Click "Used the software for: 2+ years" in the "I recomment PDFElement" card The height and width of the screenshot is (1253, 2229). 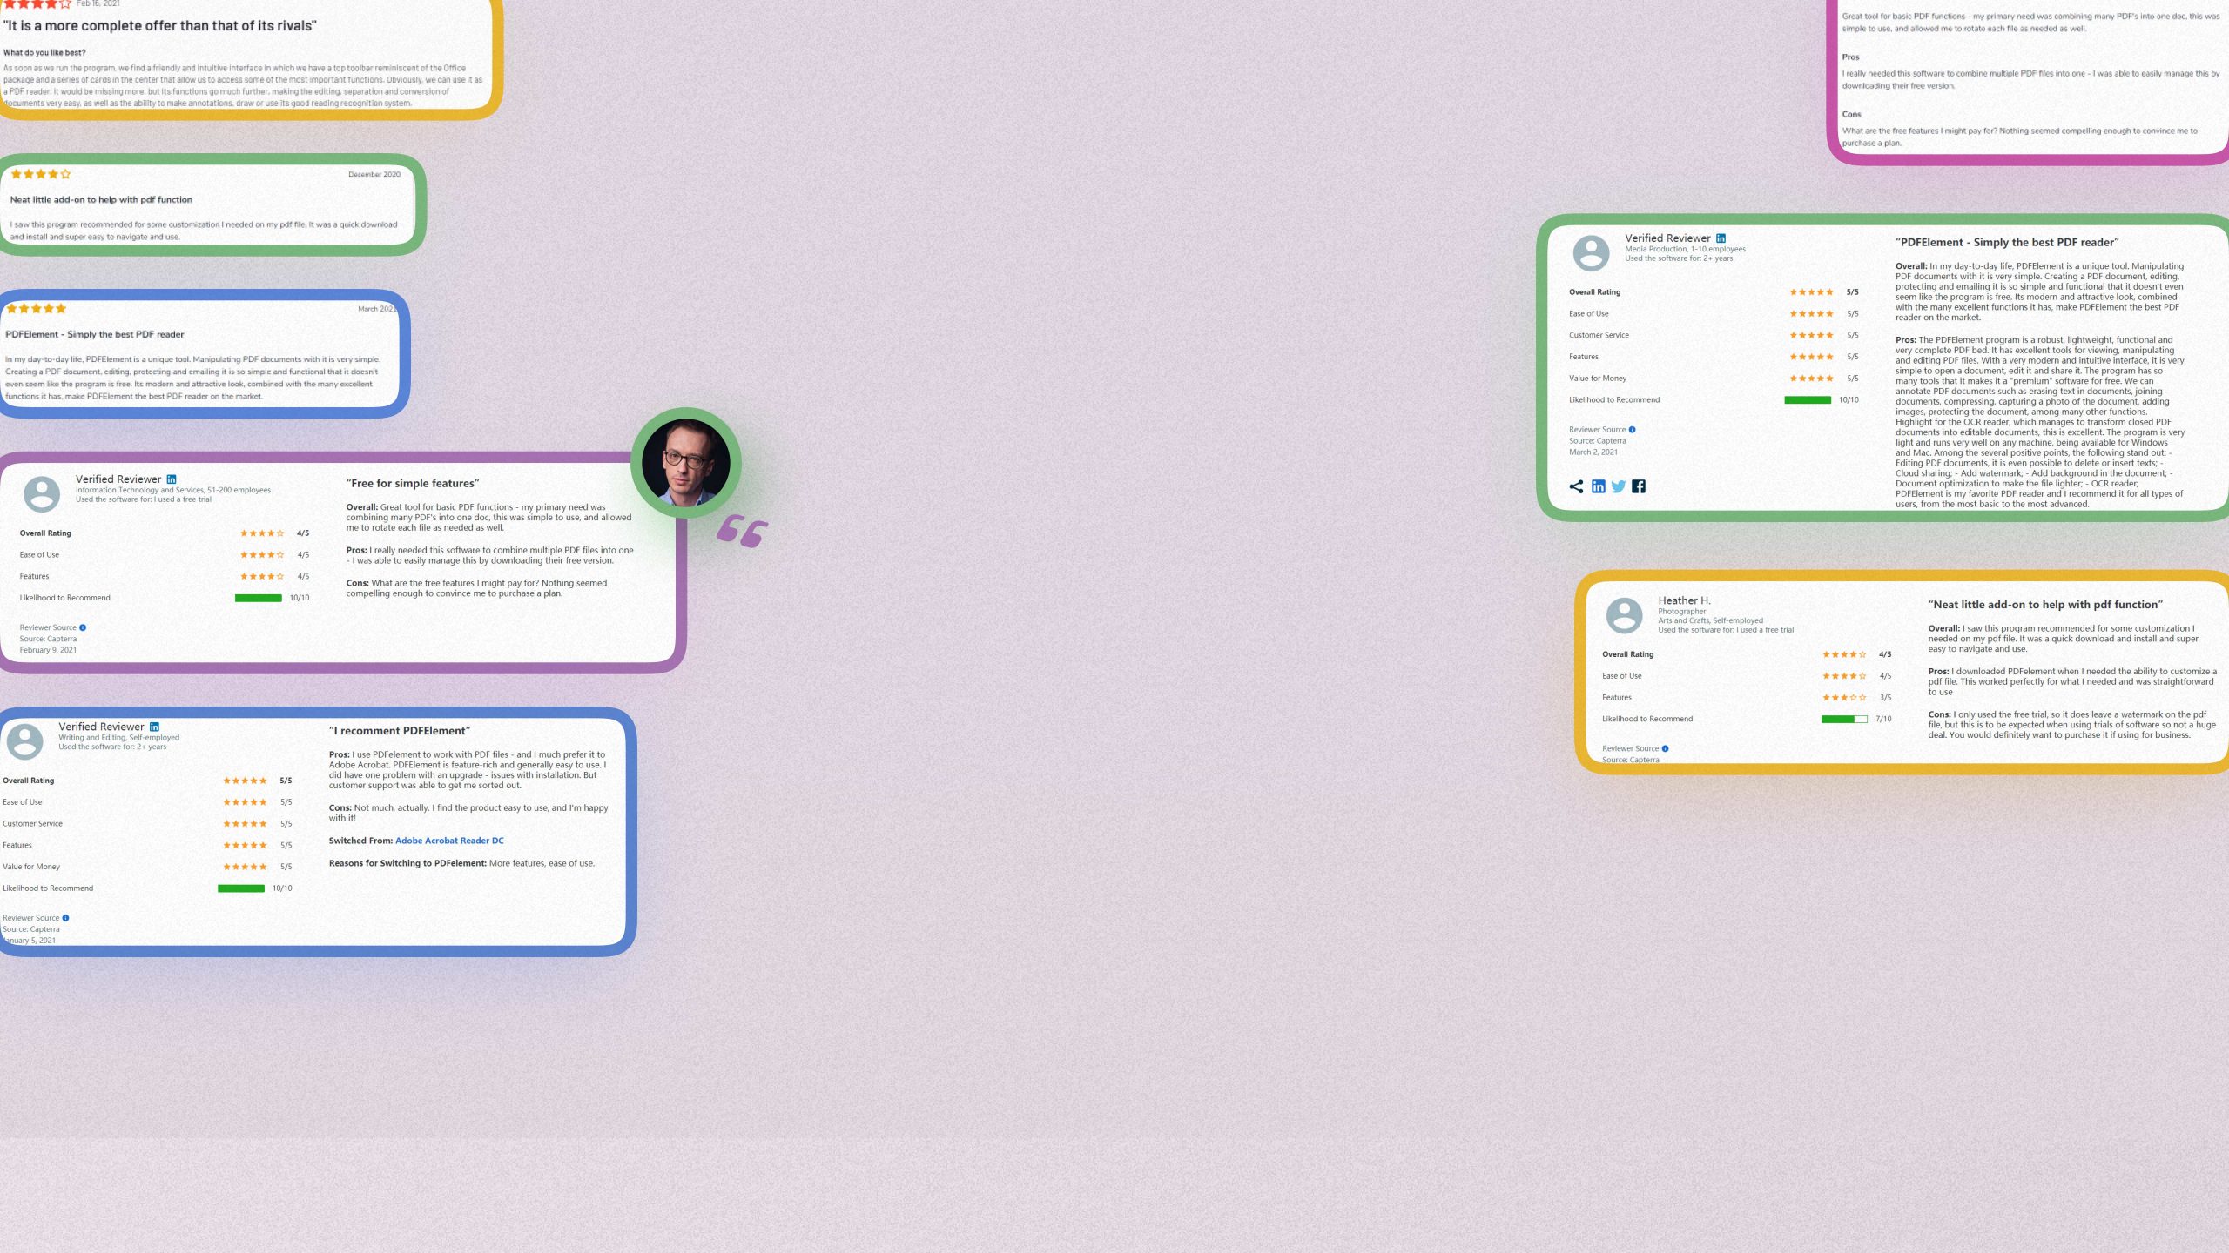coord(112,747)
